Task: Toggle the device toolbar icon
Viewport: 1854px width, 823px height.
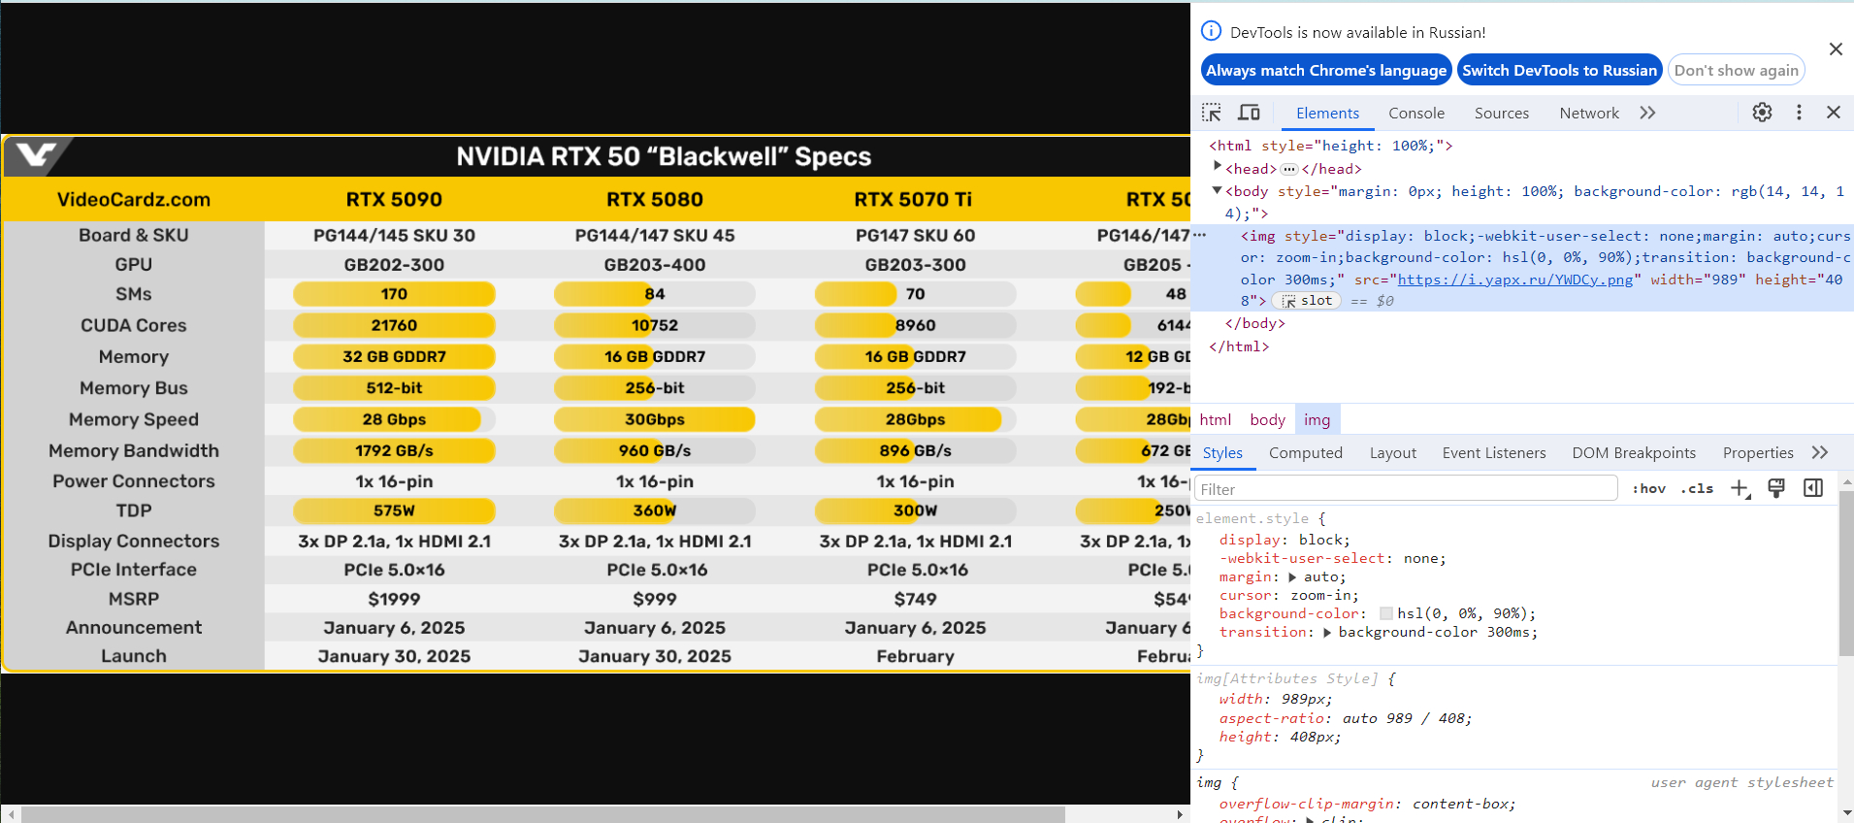Action: (1250, 113)
